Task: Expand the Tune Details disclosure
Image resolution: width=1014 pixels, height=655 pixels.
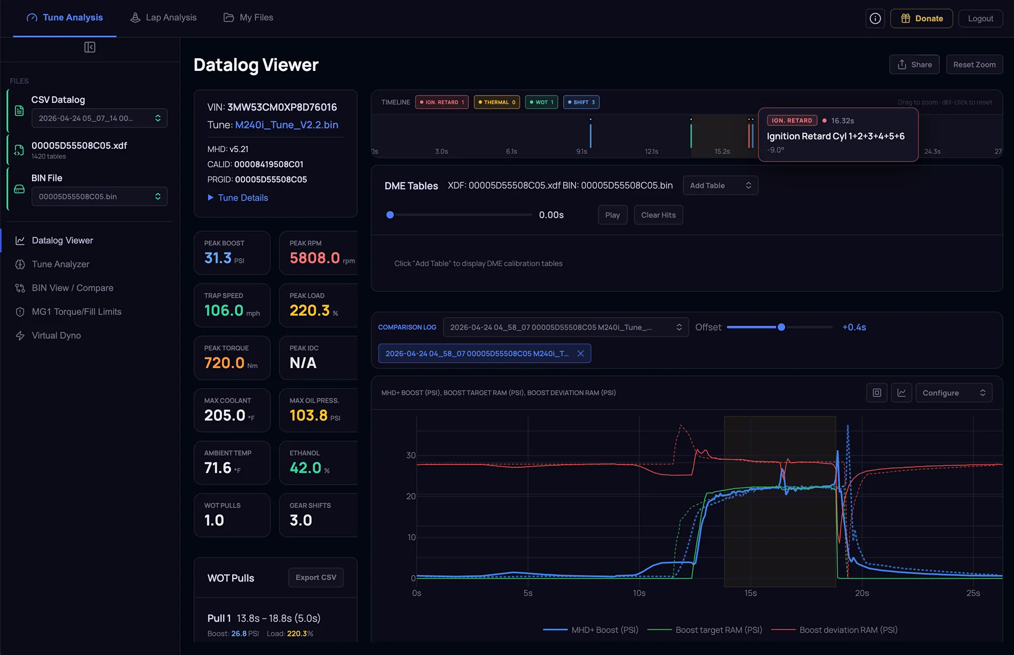Action: pos(238,197)
